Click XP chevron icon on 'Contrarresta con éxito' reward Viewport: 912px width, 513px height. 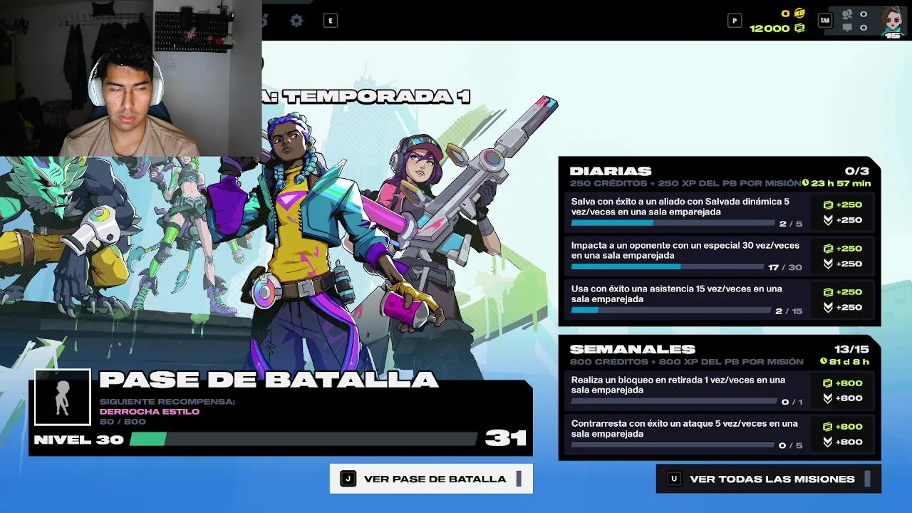pyautogui.click(x=828, y=442)
